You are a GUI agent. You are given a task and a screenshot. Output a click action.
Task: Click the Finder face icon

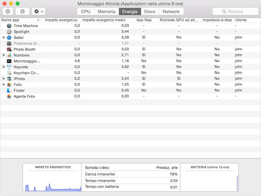(x=9, y=90)
